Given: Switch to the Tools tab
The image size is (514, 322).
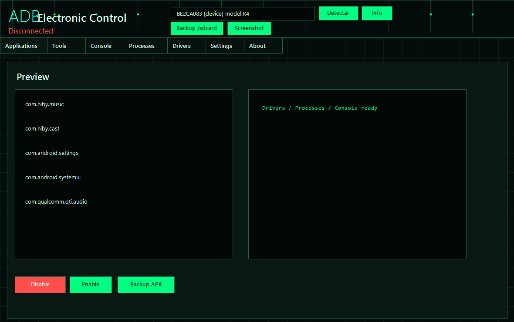Looking at the screenshot, I should [x=67, y=46].
